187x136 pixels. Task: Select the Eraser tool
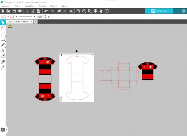[x=3, y=62]
